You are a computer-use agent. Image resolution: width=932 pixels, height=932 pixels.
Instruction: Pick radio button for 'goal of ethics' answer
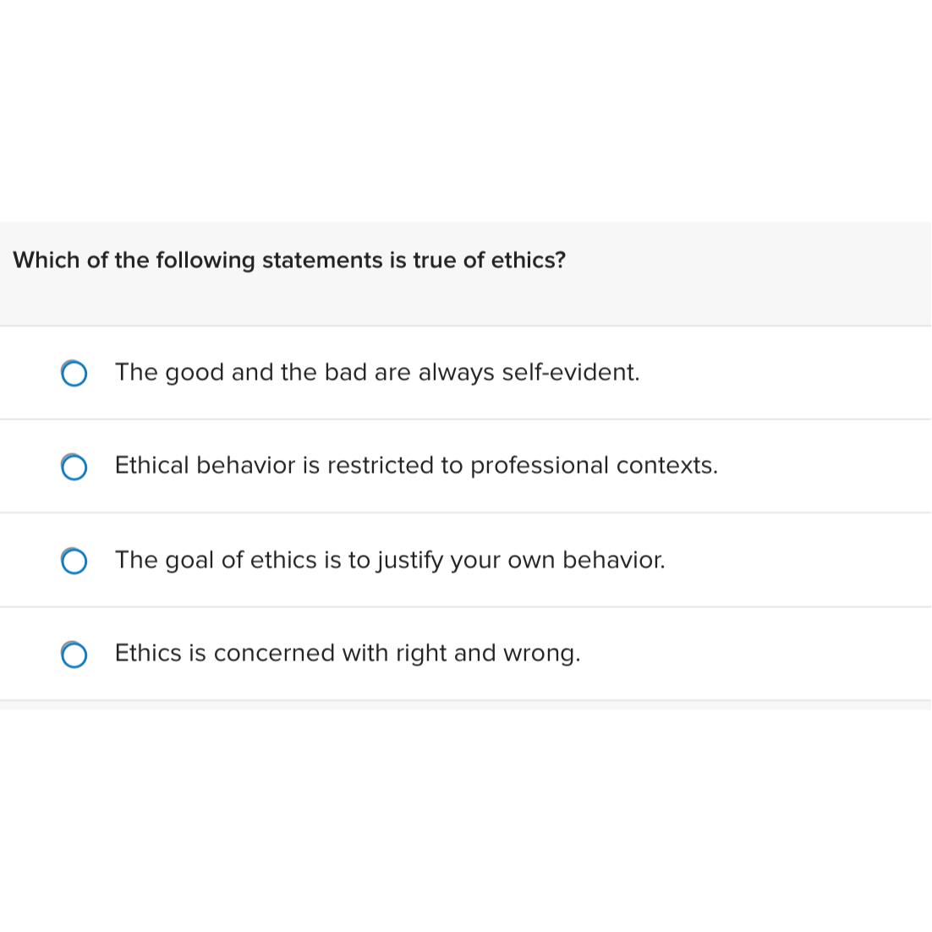(x=74, y=561)
